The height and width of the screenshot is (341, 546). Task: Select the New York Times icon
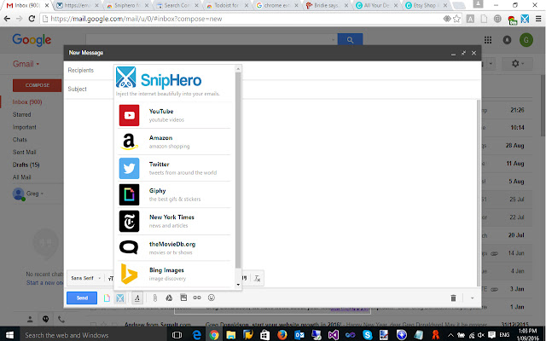click(x=129, y=222)
